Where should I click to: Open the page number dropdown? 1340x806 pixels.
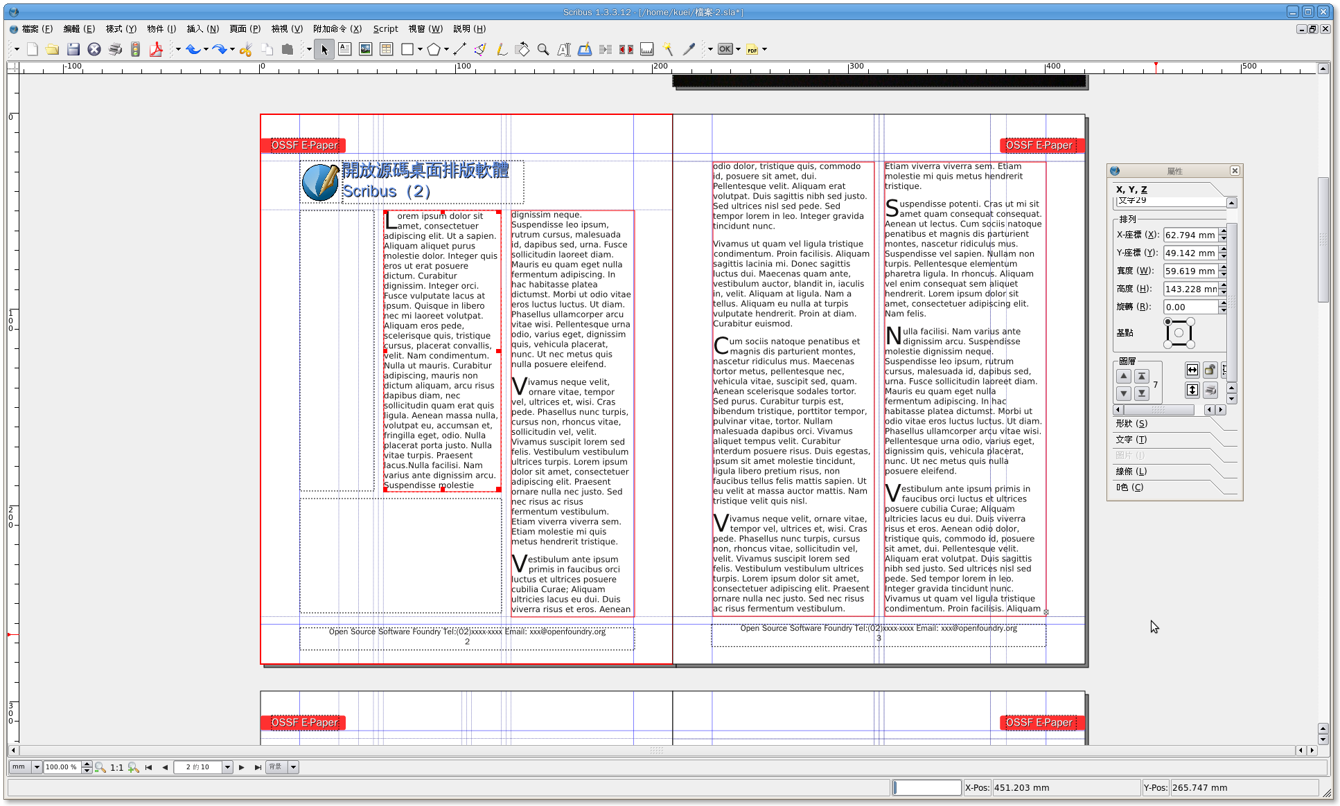[x=227, y=767]
